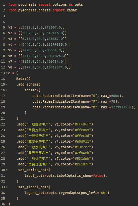Viewport: 138px width, 206px height.
Task: Click the string "一般价值客户" on line 28
Action: [38, 159]
